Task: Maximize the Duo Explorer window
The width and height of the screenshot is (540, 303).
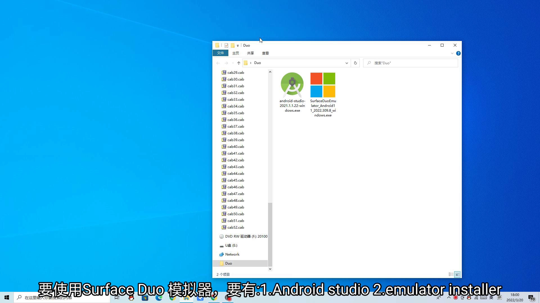Action: (x=442, y=45)
